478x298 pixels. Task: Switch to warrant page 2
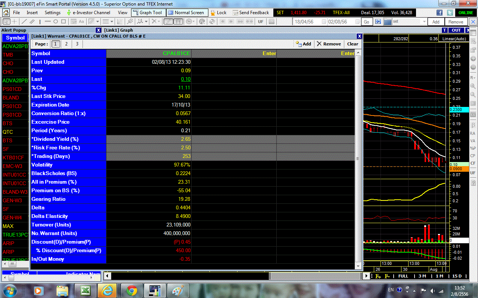click(x=66, y=44)
